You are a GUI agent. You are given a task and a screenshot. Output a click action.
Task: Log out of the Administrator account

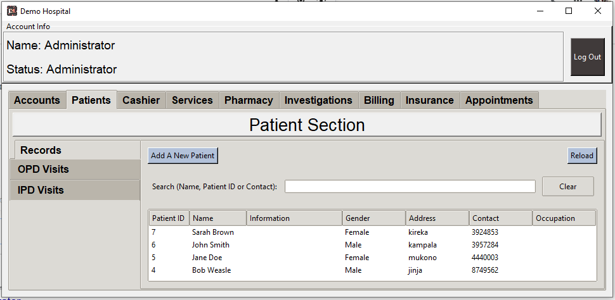pos(588,57)
